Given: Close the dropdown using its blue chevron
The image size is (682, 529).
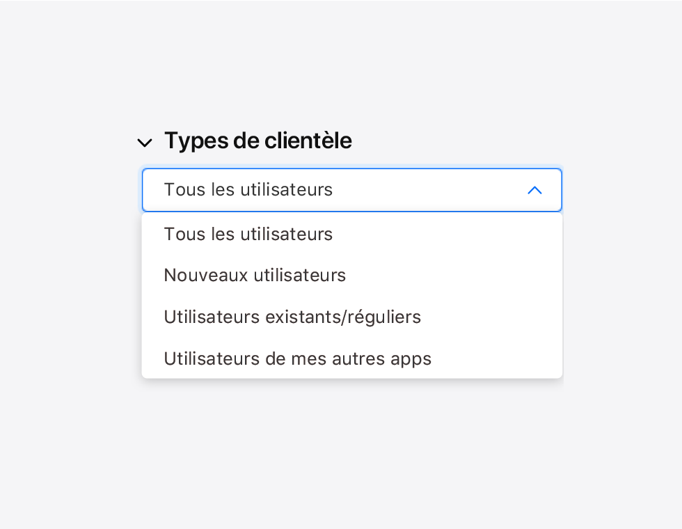Looking at the screenshot, I should click(x=534, y=190).
